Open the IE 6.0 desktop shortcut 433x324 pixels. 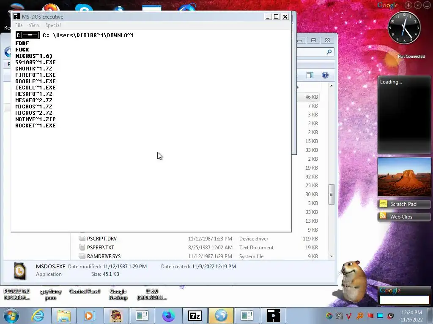tap(152, 294)
